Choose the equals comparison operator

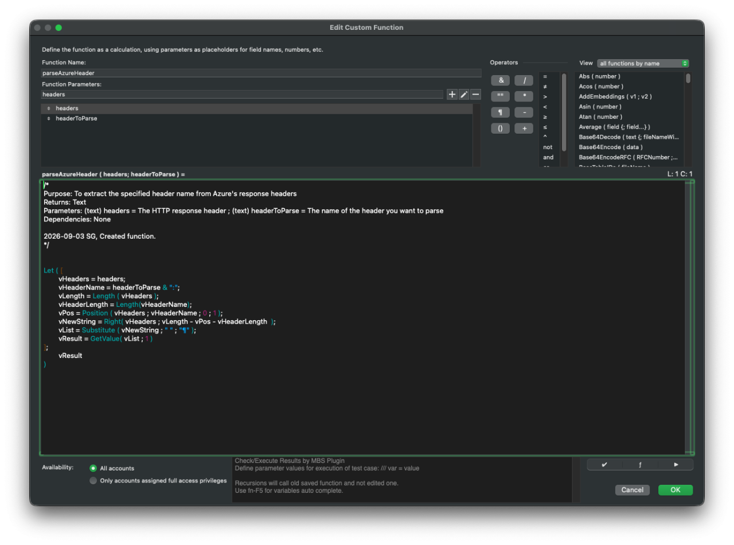545,76
